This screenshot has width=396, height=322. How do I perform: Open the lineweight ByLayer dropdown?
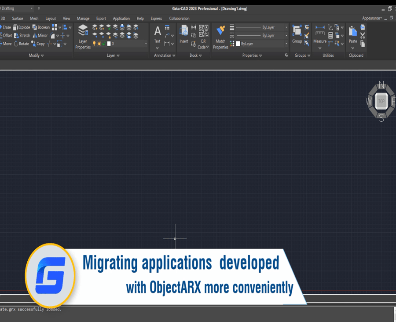pos(286,27)
